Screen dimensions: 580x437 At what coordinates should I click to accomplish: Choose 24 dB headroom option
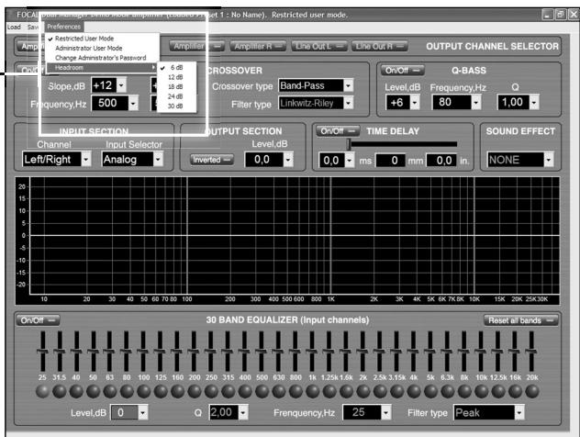[175, 96]
